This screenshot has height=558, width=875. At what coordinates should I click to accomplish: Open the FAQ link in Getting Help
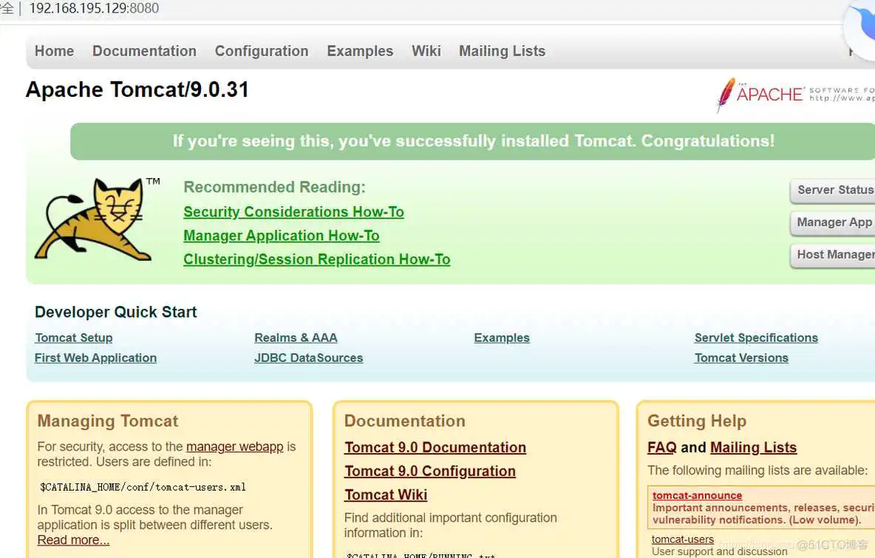(x=662, y=448)
